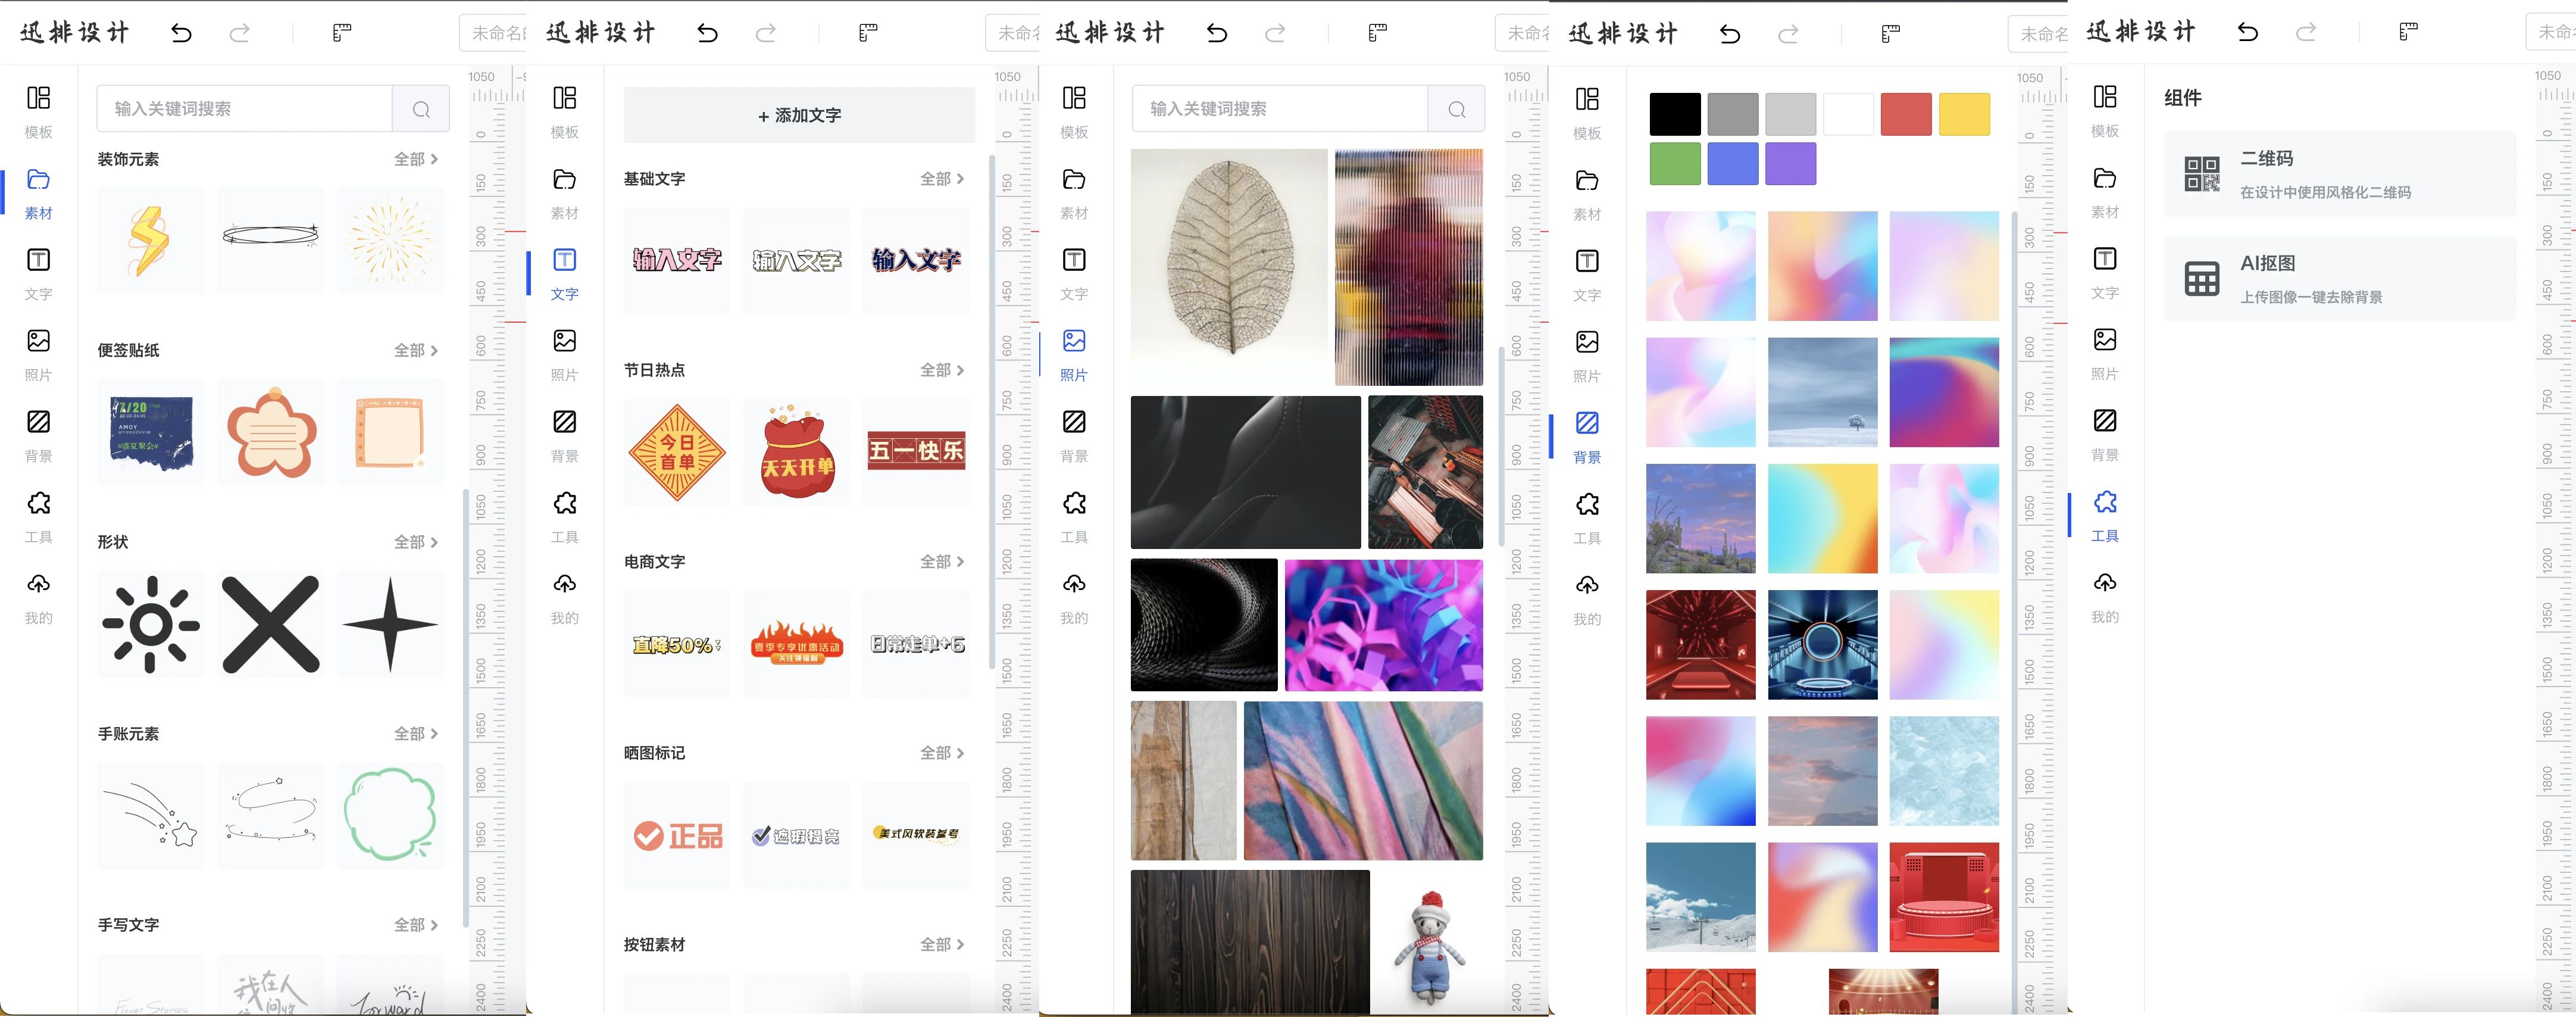Add the orange flower-shaped note sticker
The image size is (2576, 1017).
tap(271, 432)
